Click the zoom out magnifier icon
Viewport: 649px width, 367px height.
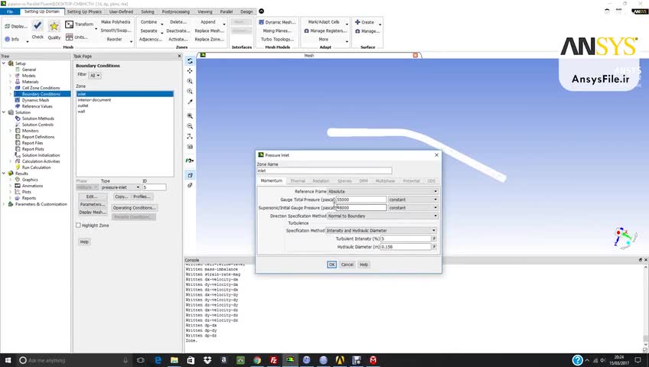(190, 126)
